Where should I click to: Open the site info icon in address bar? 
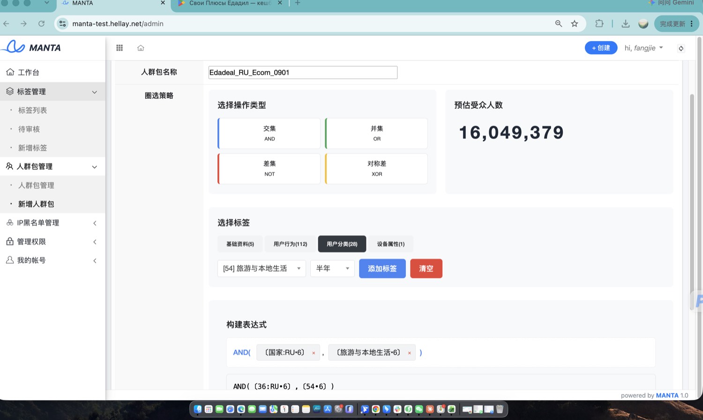point(62,23)
